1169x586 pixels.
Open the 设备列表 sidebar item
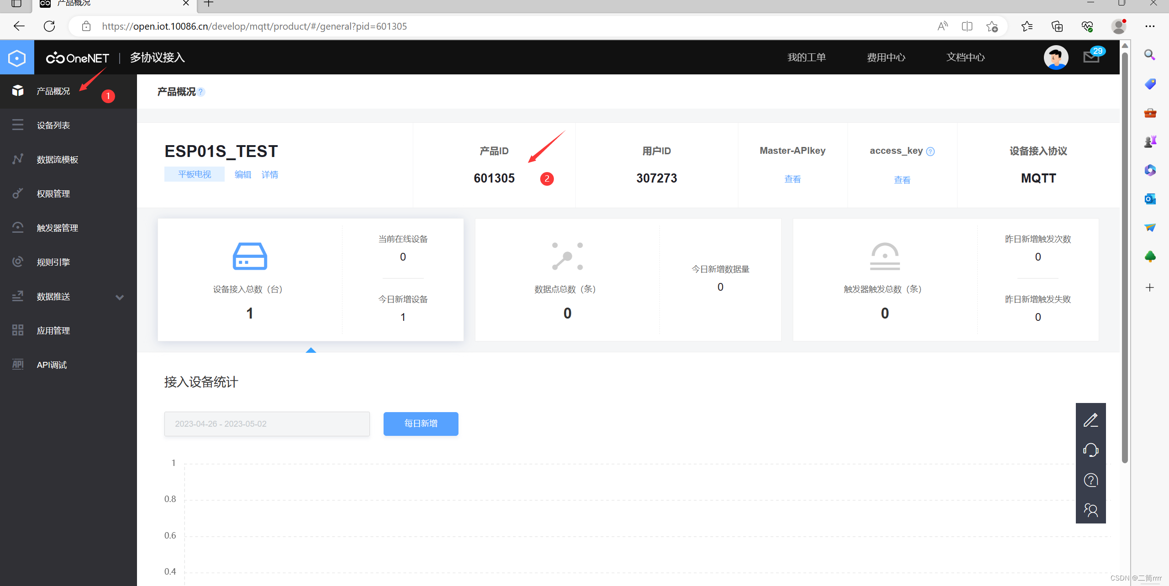pyautogui.click(x=53, y=126)
